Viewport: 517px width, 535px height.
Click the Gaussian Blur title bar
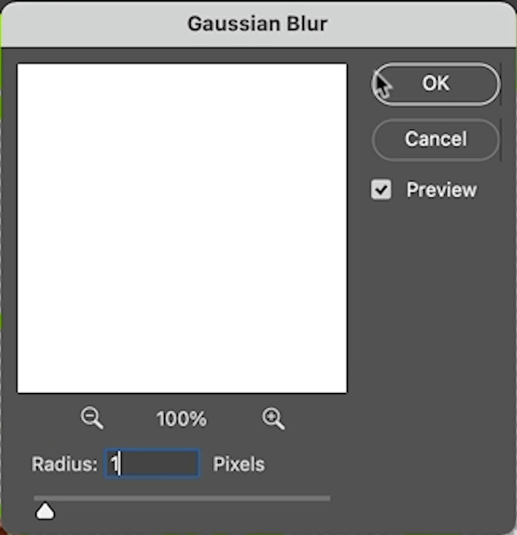point(258,24)
